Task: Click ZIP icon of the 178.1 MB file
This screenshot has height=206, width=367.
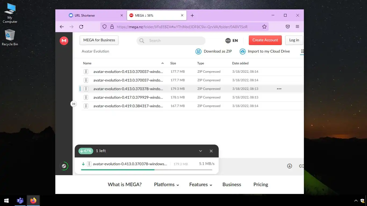Action: point(86,97)
